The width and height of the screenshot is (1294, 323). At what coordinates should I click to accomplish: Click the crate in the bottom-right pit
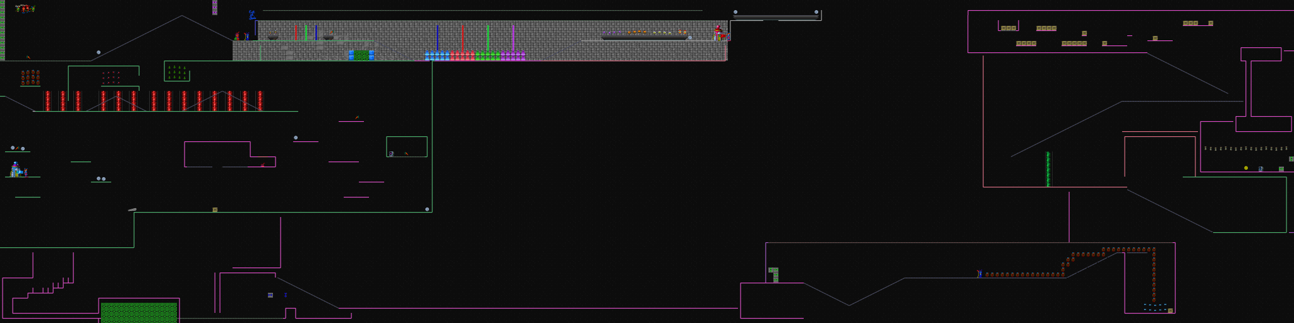(x=1170, y=310)
